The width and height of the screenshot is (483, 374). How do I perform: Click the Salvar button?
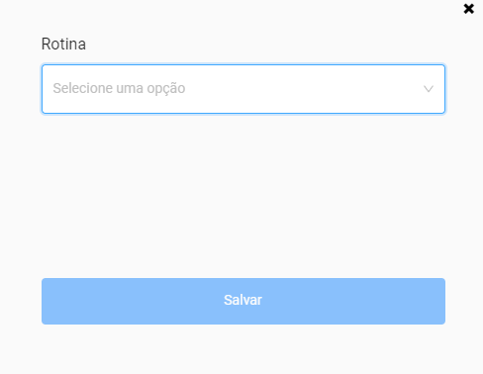[x=243, y=301]
